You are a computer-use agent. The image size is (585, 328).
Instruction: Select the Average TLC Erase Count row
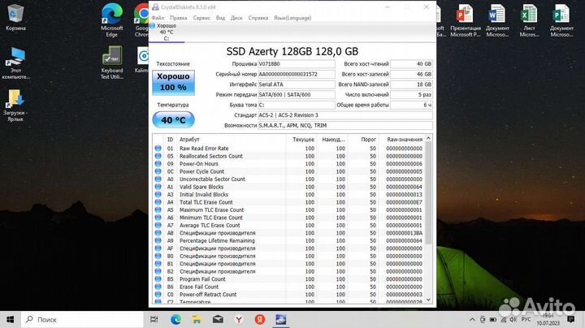point(288,226)
